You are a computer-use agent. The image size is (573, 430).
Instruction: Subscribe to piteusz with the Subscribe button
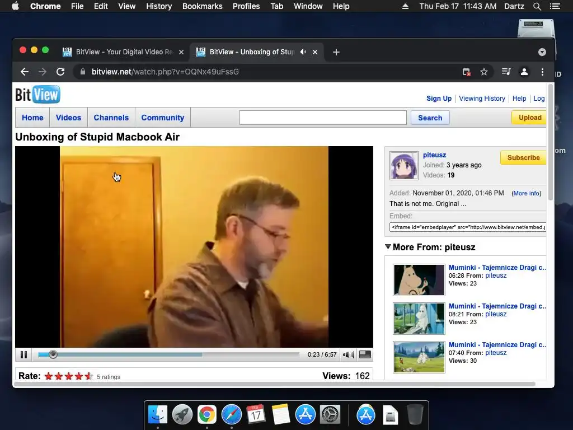pos(523,157)
